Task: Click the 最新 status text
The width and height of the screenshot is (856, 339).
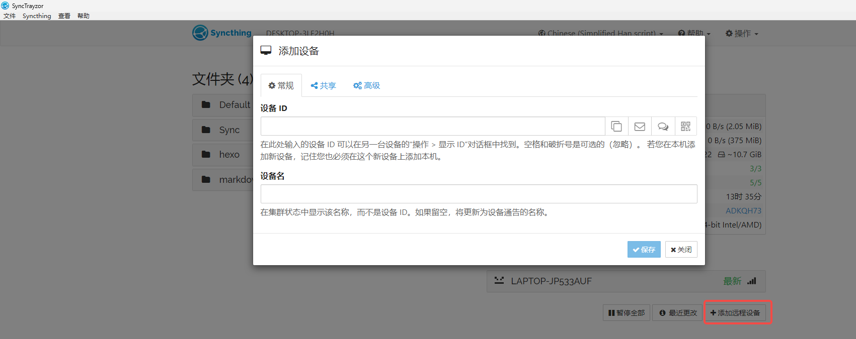Action: pos(732,281)
